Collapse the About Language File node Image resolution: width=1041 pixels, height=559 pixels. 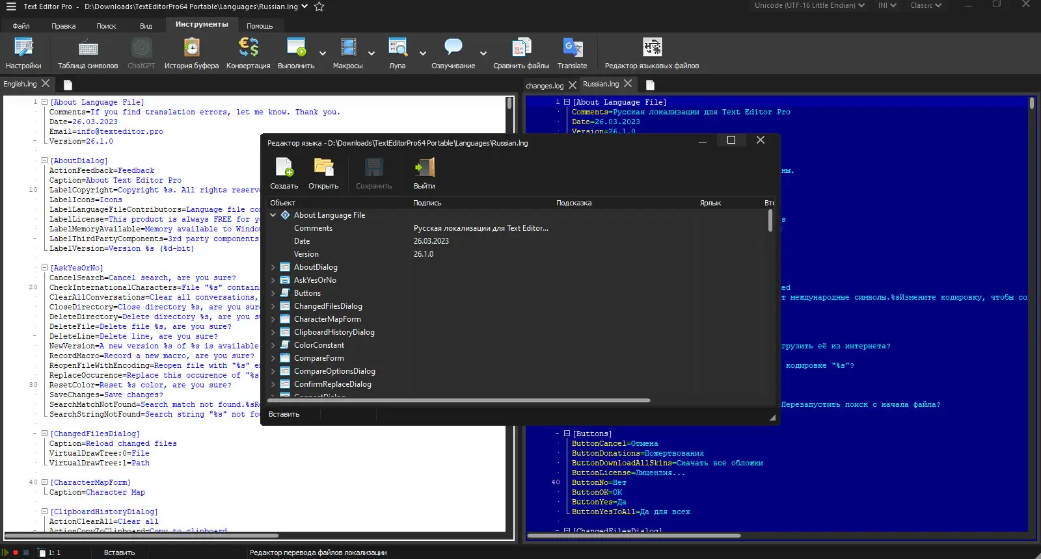tap(273, 215)
